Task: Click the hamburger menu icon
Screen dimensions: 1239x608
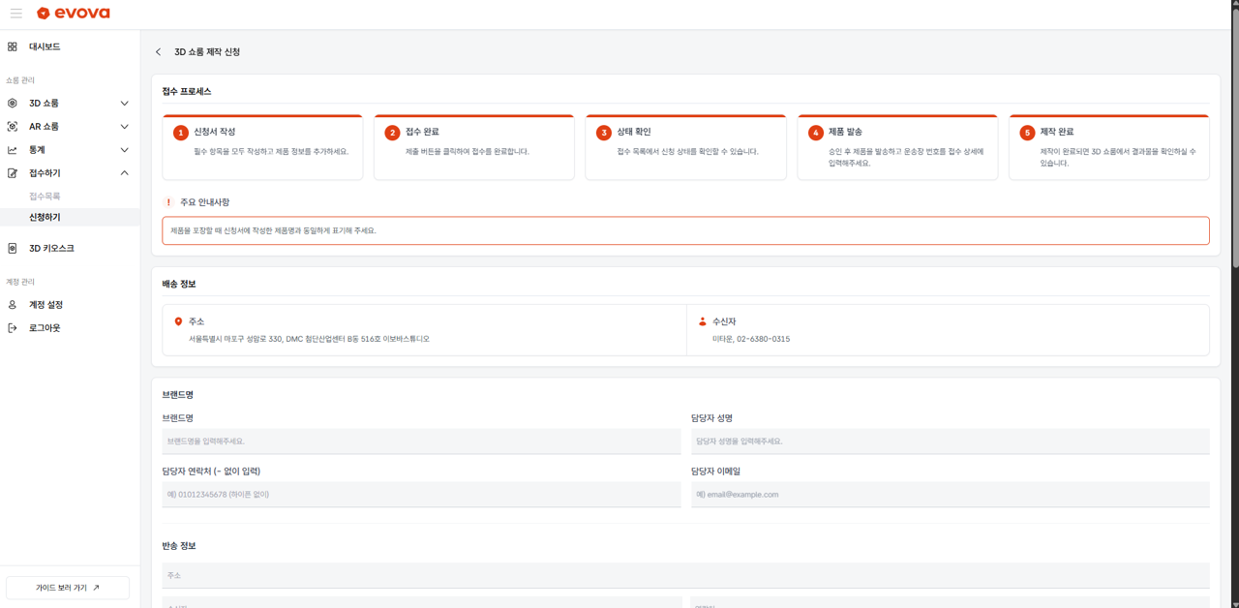Action: click(16, 14)
